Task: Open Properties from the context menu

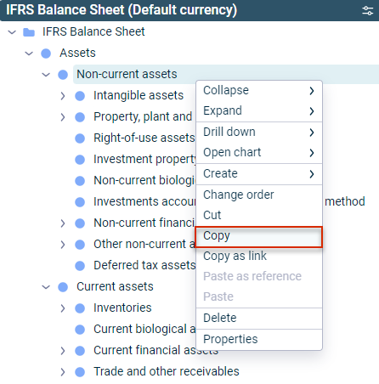Action: pyautogui.click(x=259, y=339)
